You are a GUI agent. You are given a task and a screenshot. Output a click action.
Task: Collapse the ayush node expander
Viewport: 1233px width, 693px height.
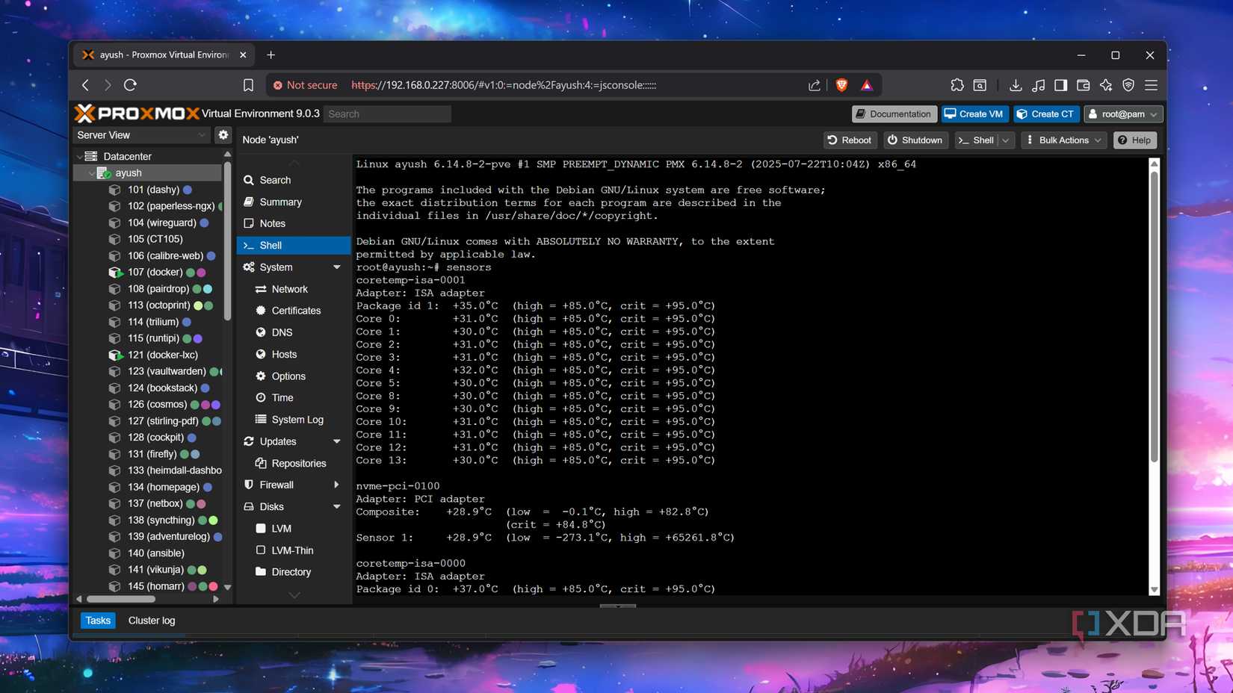(x=91, y=173)
